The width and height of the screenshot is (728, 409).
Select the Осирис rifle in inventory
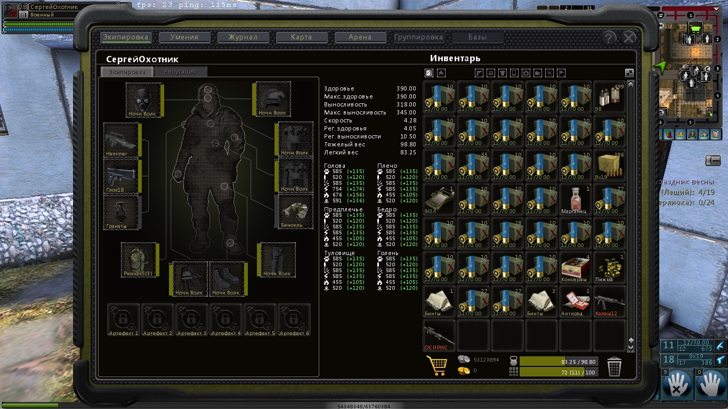pos(439,336)
